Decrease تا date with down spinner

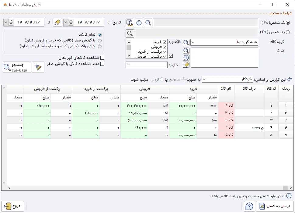[x=11, y=24]
